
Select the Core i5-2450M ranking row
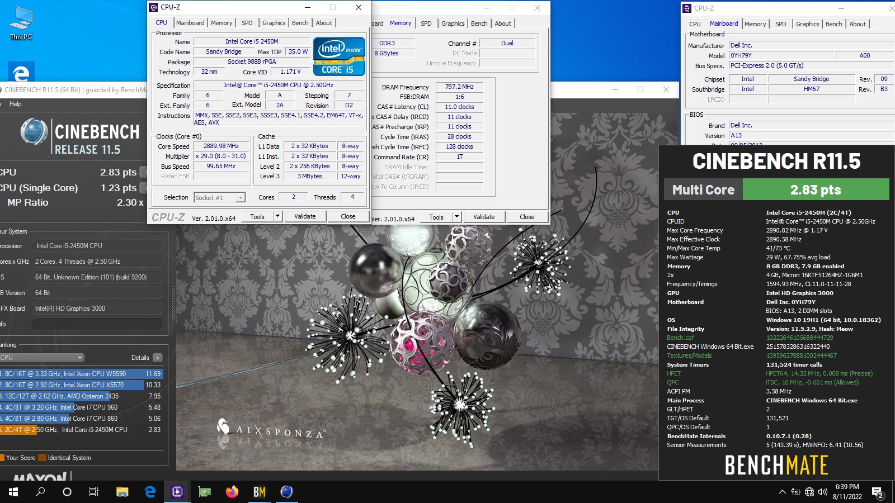click(82, 430)
